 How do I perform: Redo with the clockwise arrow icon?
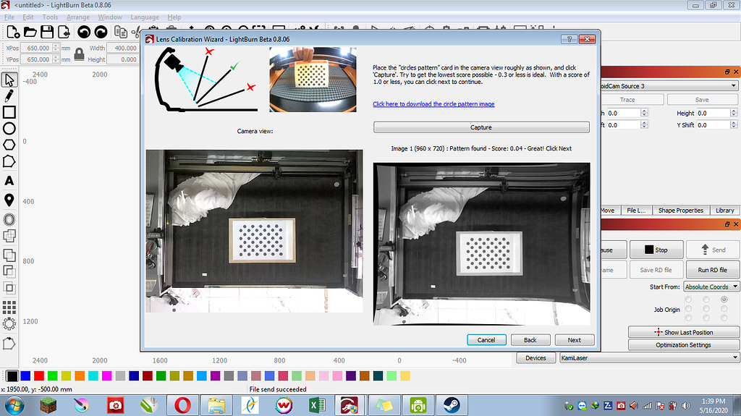point(101,32)
